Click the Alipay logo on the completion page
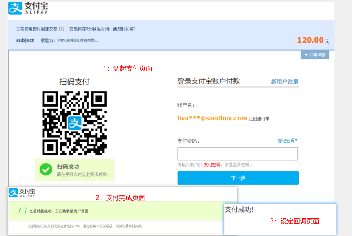 (x=22, y=193)
